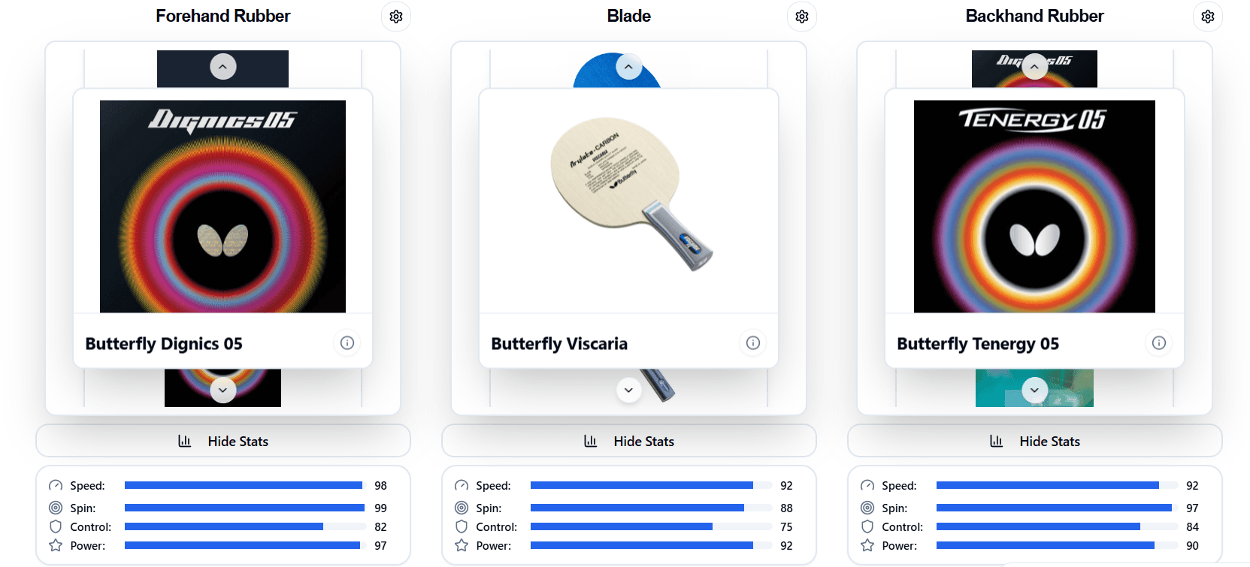Click the speed gauge icon in Blade stats

pos(461,485)
